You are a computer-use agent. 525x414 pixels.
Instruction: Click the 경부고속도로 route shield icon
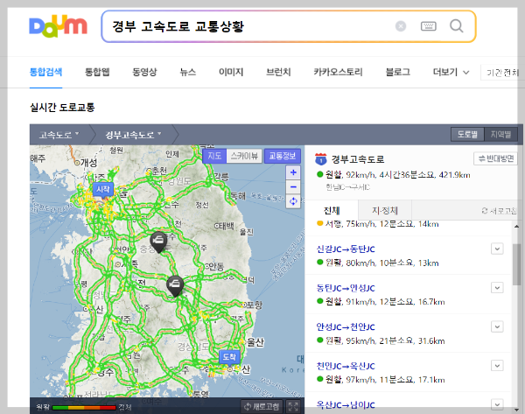pos(321,159)
